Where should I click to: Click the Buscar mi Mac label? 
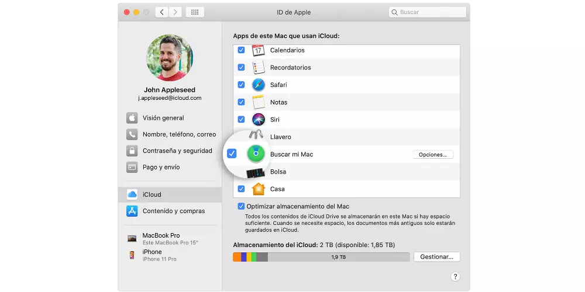click(291, 154)
